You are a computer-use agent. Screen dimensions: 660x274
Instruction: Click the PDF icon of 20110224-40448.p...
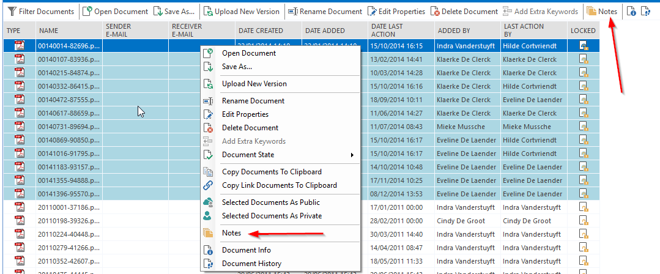[x=20, y=234]
